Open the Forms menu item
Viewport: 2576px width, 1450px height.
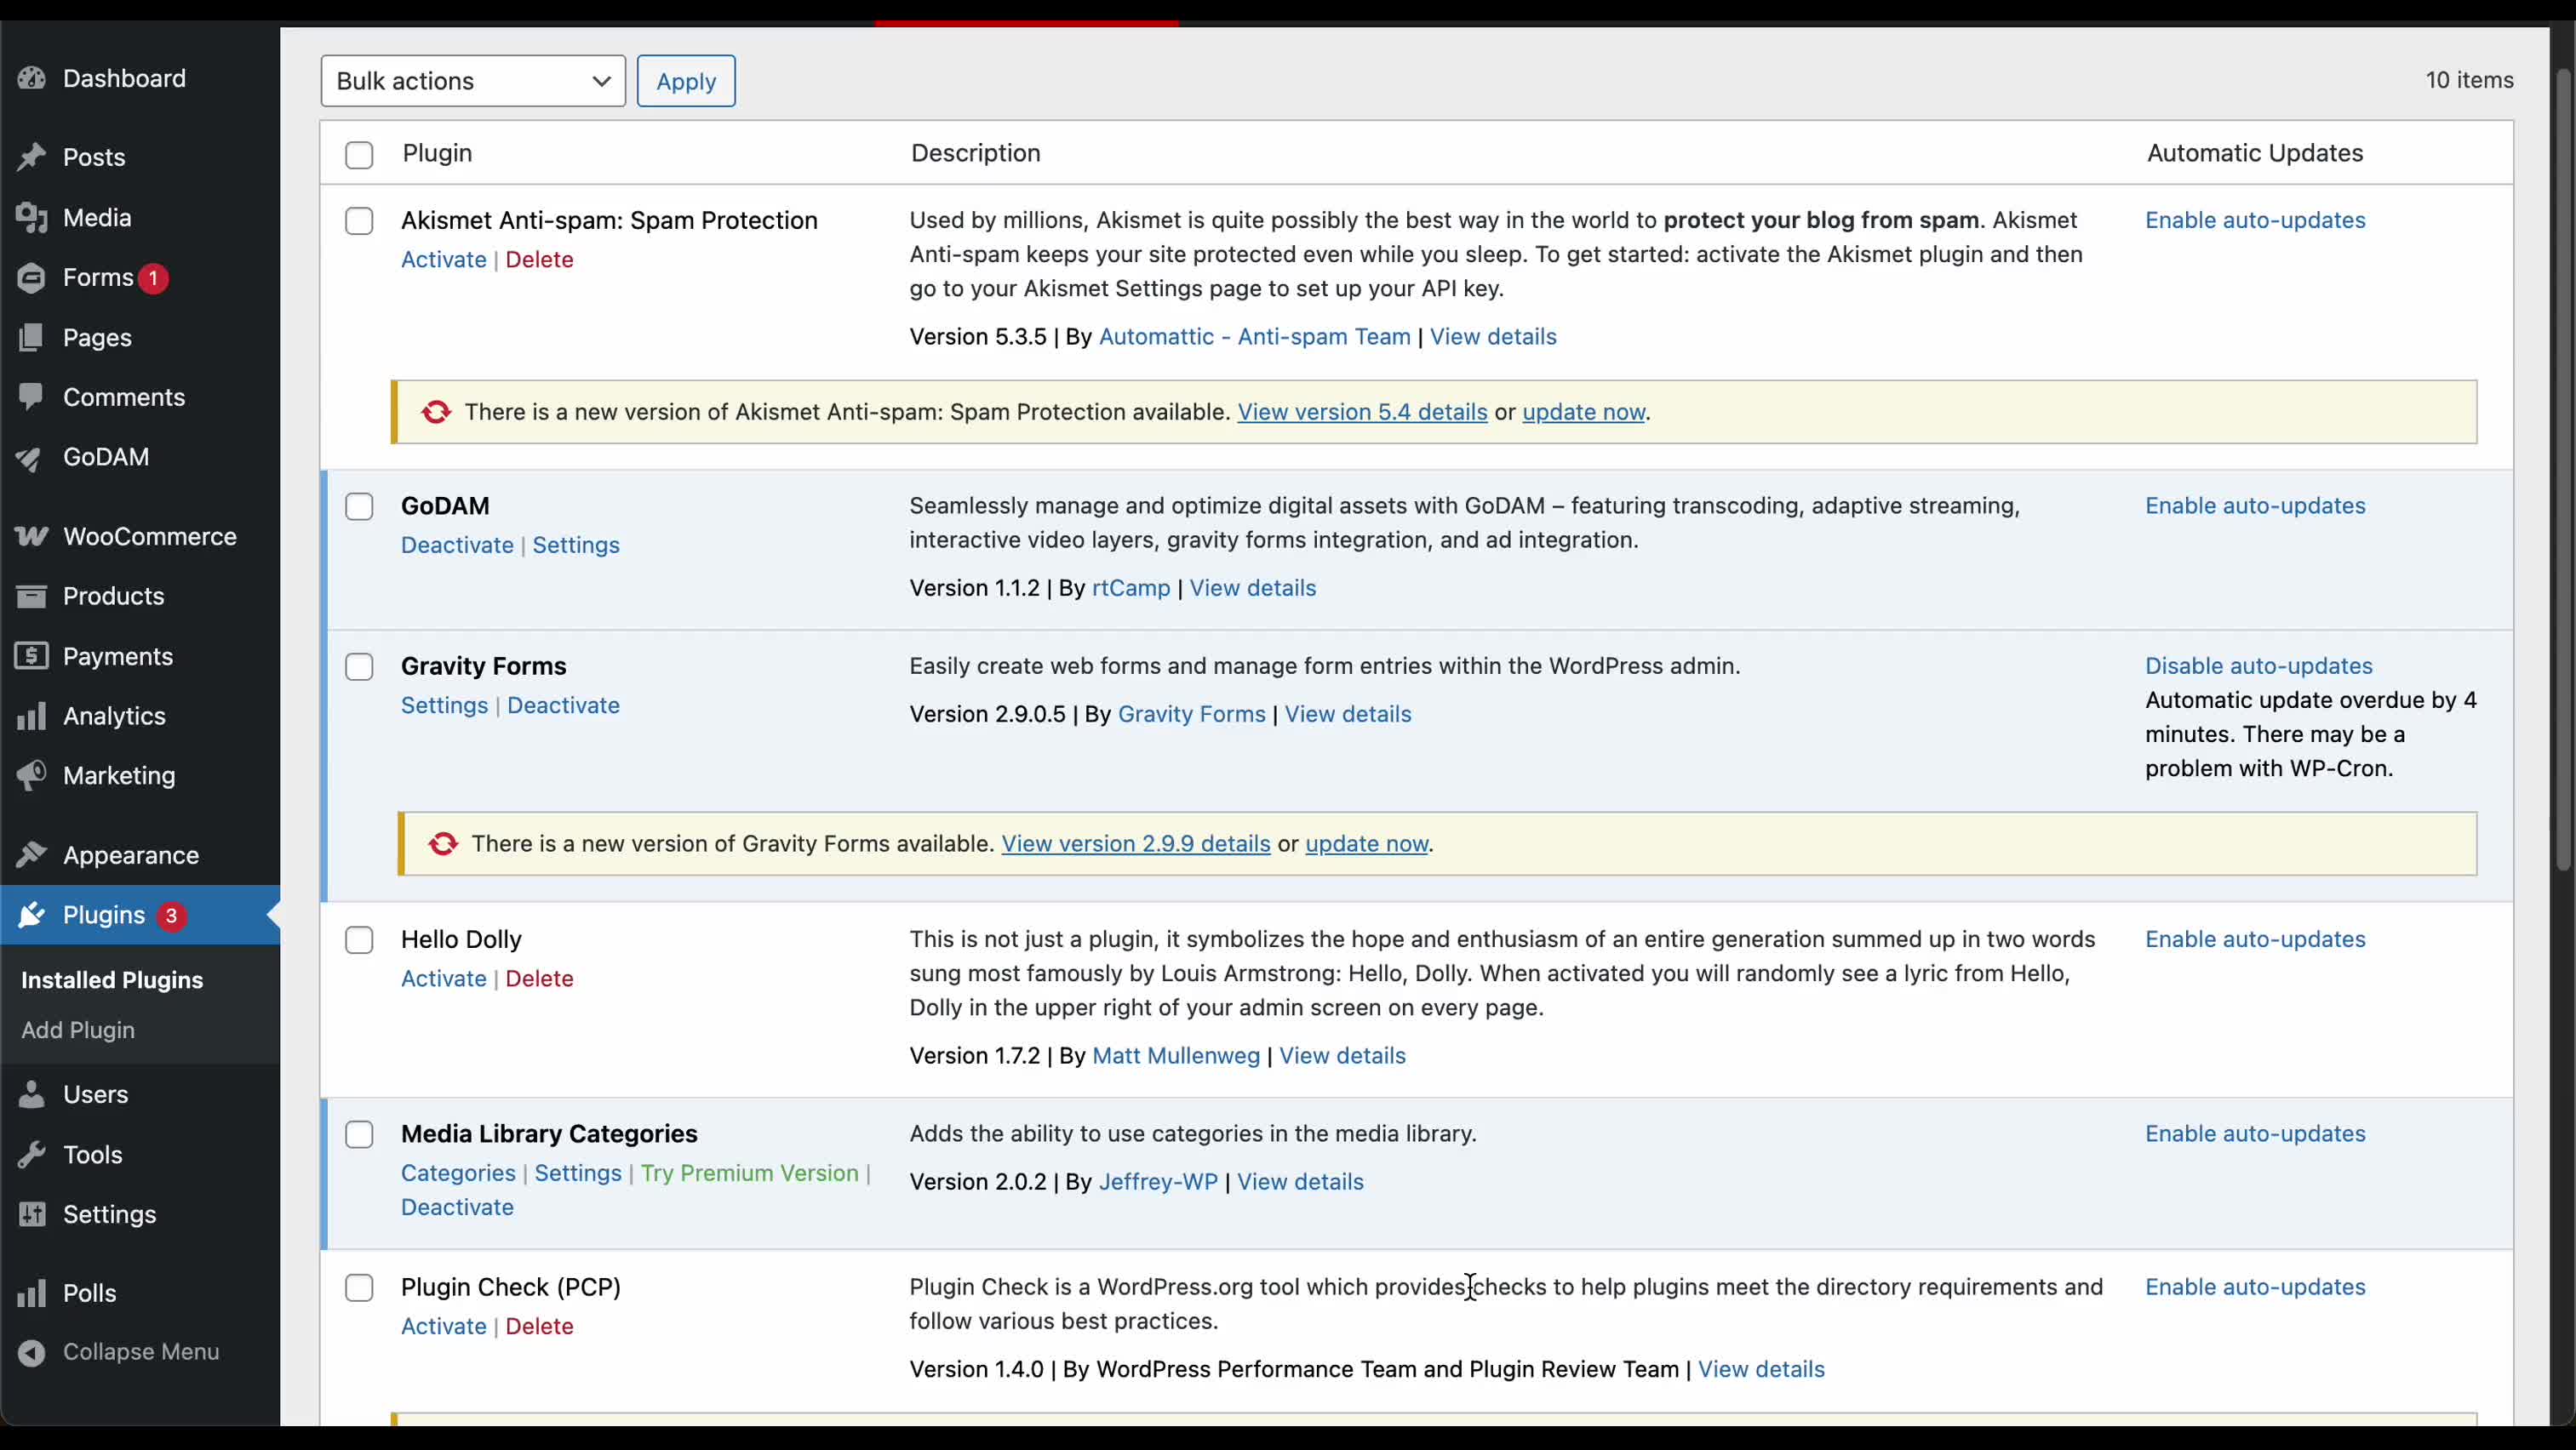(98, 277)
